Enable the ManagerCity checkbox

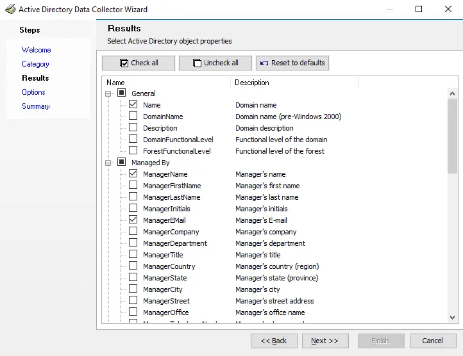133,288
